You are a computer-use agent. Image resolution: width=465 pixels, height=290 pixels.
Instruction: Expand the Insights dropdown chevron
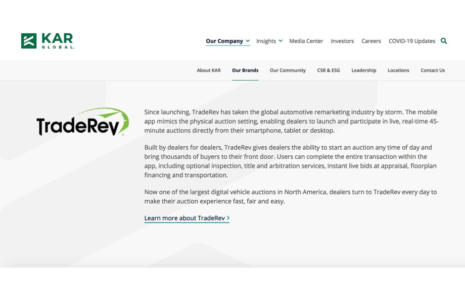click(281, 41)
